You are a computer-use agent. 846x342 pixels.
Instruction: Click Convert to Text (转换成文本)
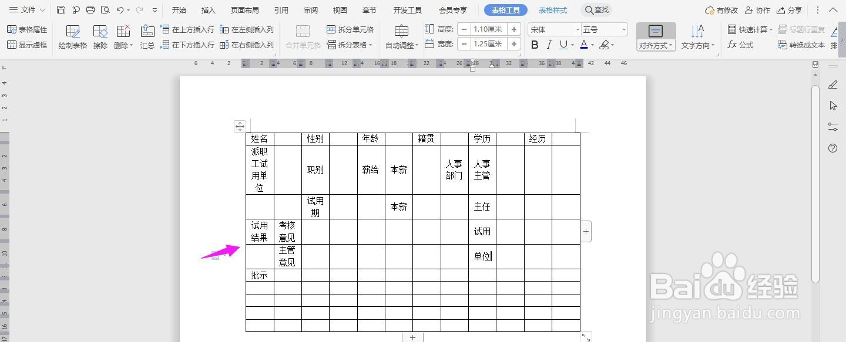pyautogui.click(x=801, y=45)
